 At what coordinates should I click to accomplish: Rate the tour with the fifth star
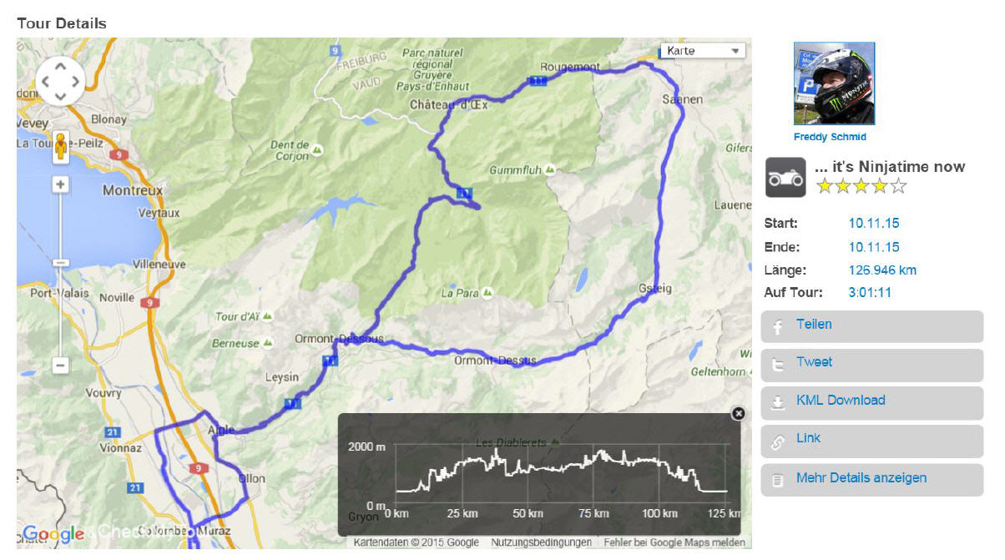click(898, 186)
